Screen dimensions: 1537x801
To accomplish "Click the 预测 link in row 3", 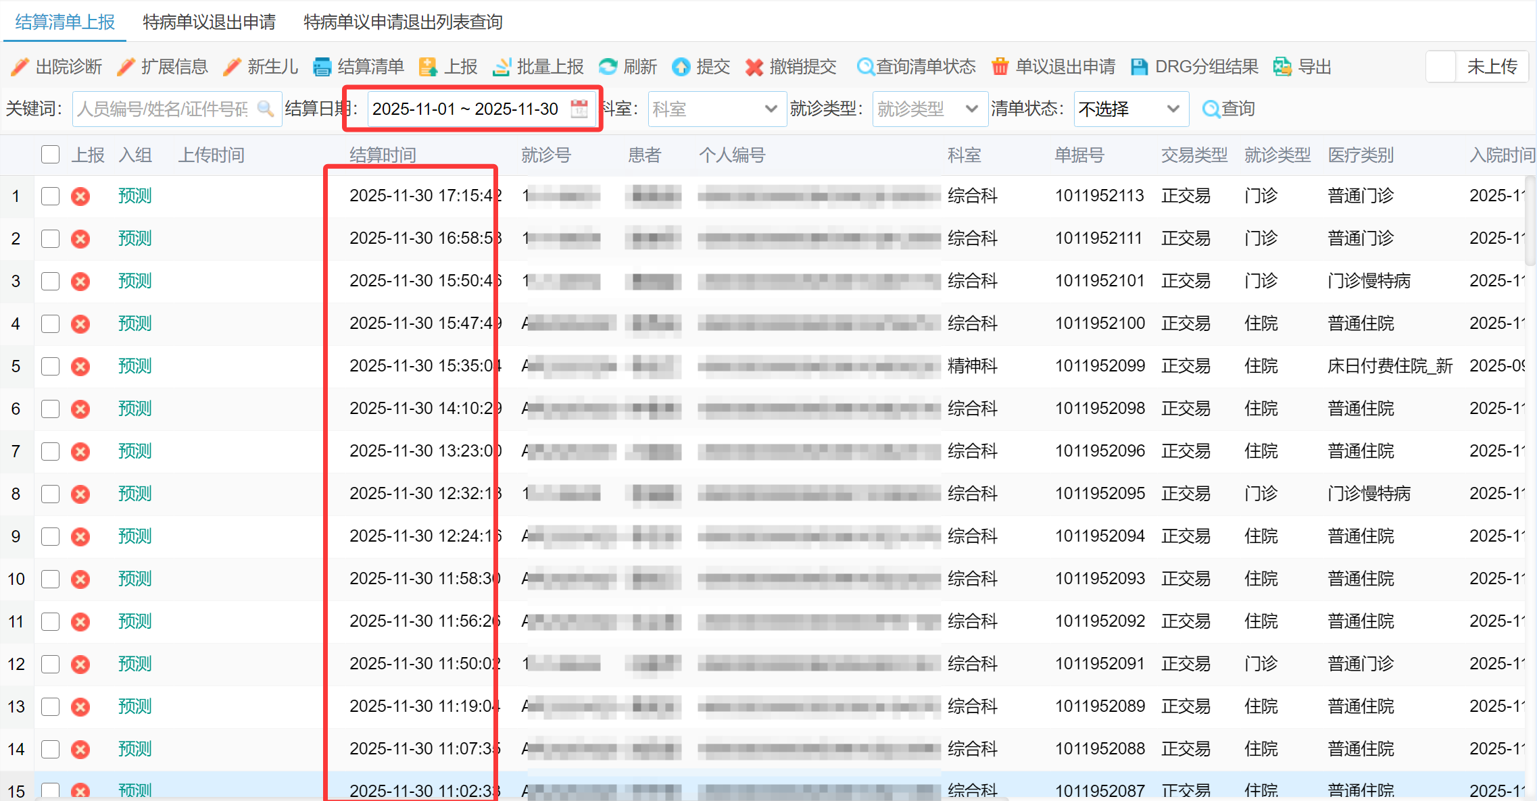I will 135,281.
